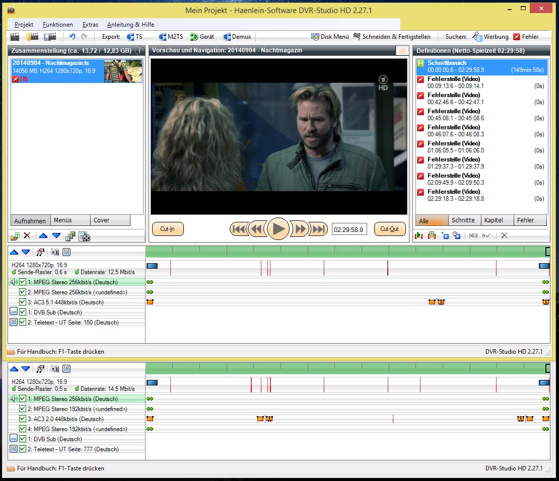Click the save project clapperboard icon

[50, 37]
